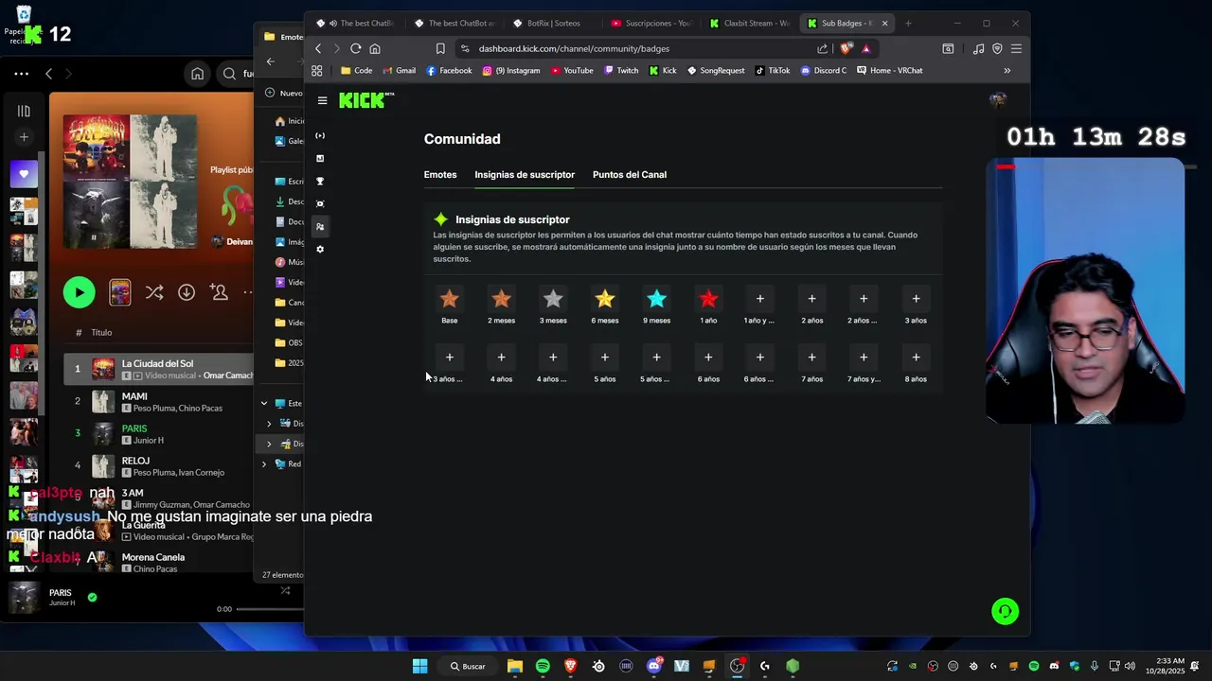Screen dimensions: 1212x681
Task: Switch to the Emotes tab
Action: coord(440,174)
